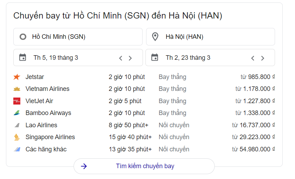Click the Bamboo Airways green logo
295x179 pixels.
17,113
